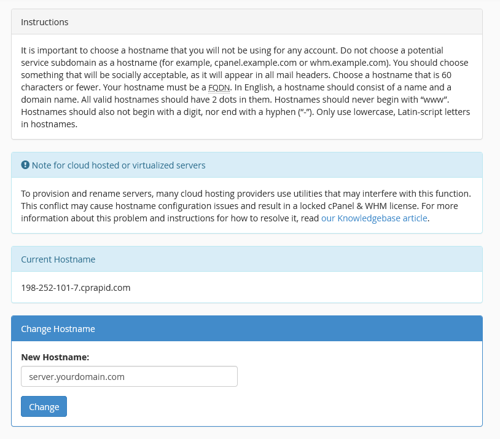Click the label New Hostname above the field
This screenshot has width=500, height=439.
coord(56,358)
